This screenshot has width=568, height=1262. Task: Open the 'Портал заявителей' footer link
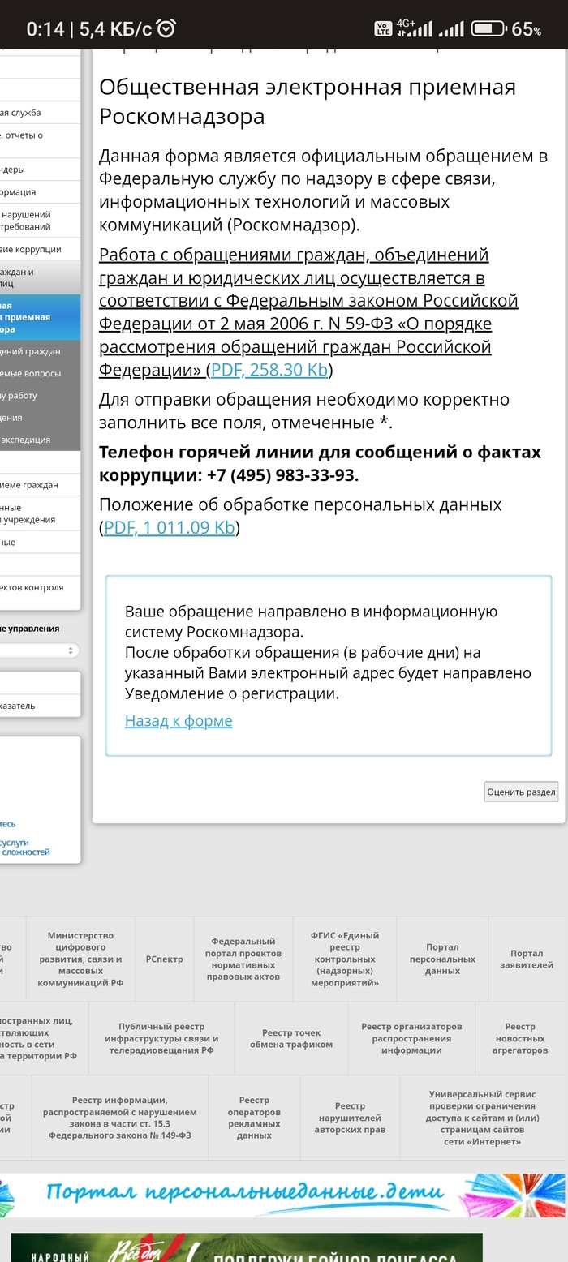coord(527,959)
